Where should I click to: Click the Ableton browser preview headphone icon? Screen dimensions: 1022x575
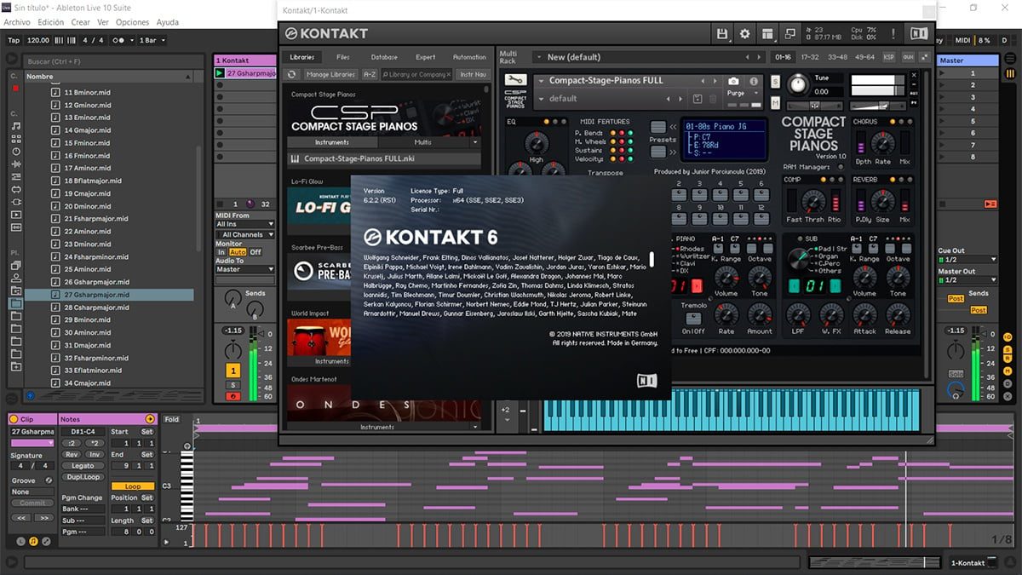31,395
